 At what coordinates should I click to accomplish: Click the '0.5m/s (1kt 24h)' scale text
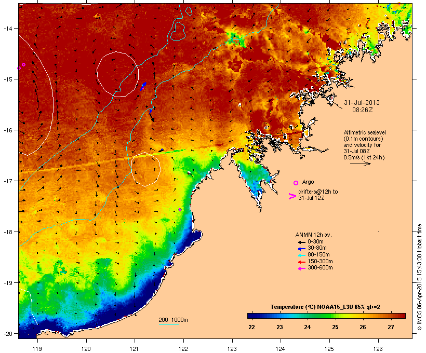tap(364, 157)
